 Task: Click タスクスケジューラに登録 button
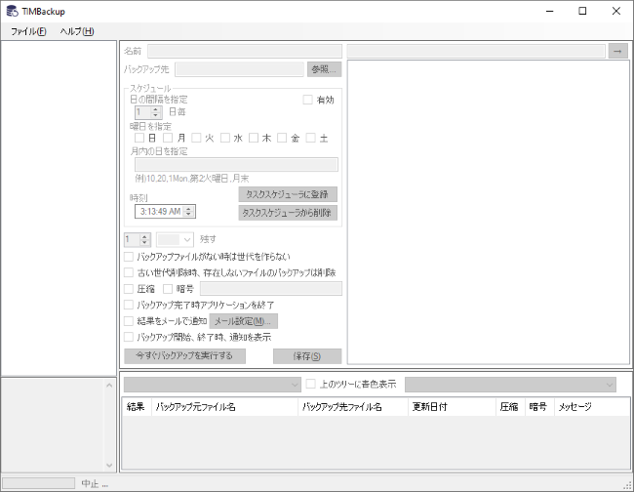[x=288, y=194]
